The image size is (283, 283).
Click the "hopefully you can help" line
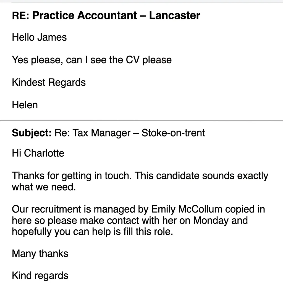click(x=92, y=232)
